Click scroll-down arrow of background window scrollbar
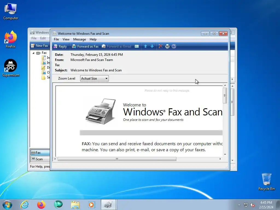 [x=232, y=160]
